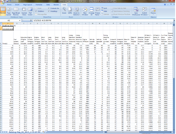The height and width of the screenshot is (134, 176).
Task: Click Arrange All windows
Action: point(91,11)
